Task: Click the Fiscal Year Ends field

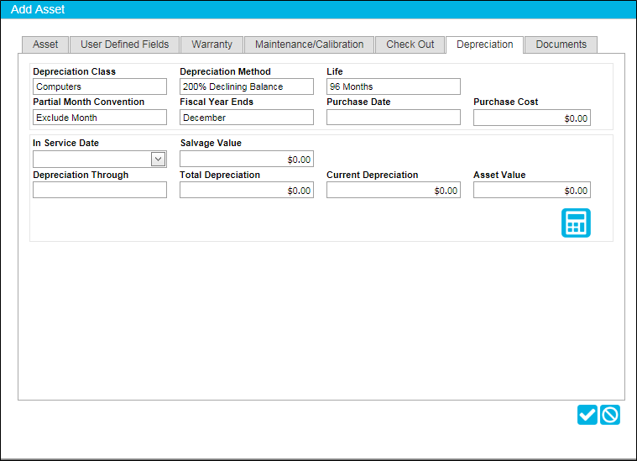Action: (247, 118)
